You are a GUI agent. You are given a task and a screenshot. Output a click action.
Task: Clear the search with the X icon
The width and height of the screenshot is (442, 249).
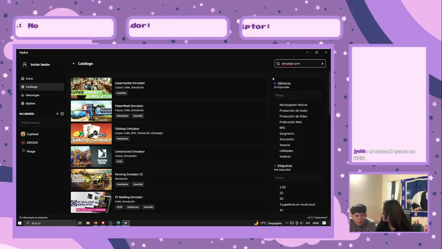point(322,64)
